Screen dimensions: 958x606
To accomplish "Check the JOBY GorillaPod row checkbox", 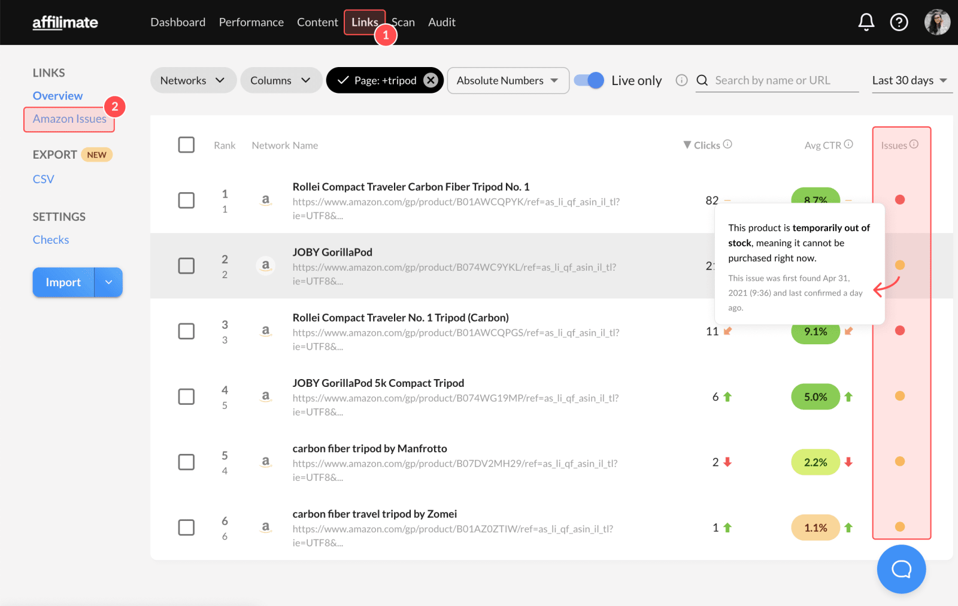I will (186, 265).
